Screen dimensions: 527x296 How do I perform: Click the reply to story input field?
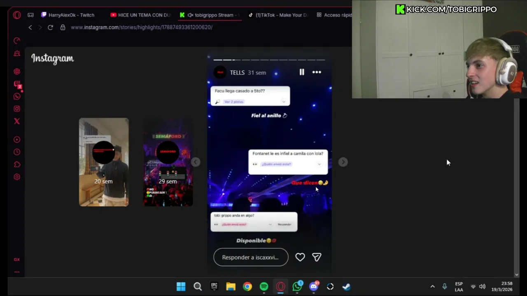(x=251, y=257)
